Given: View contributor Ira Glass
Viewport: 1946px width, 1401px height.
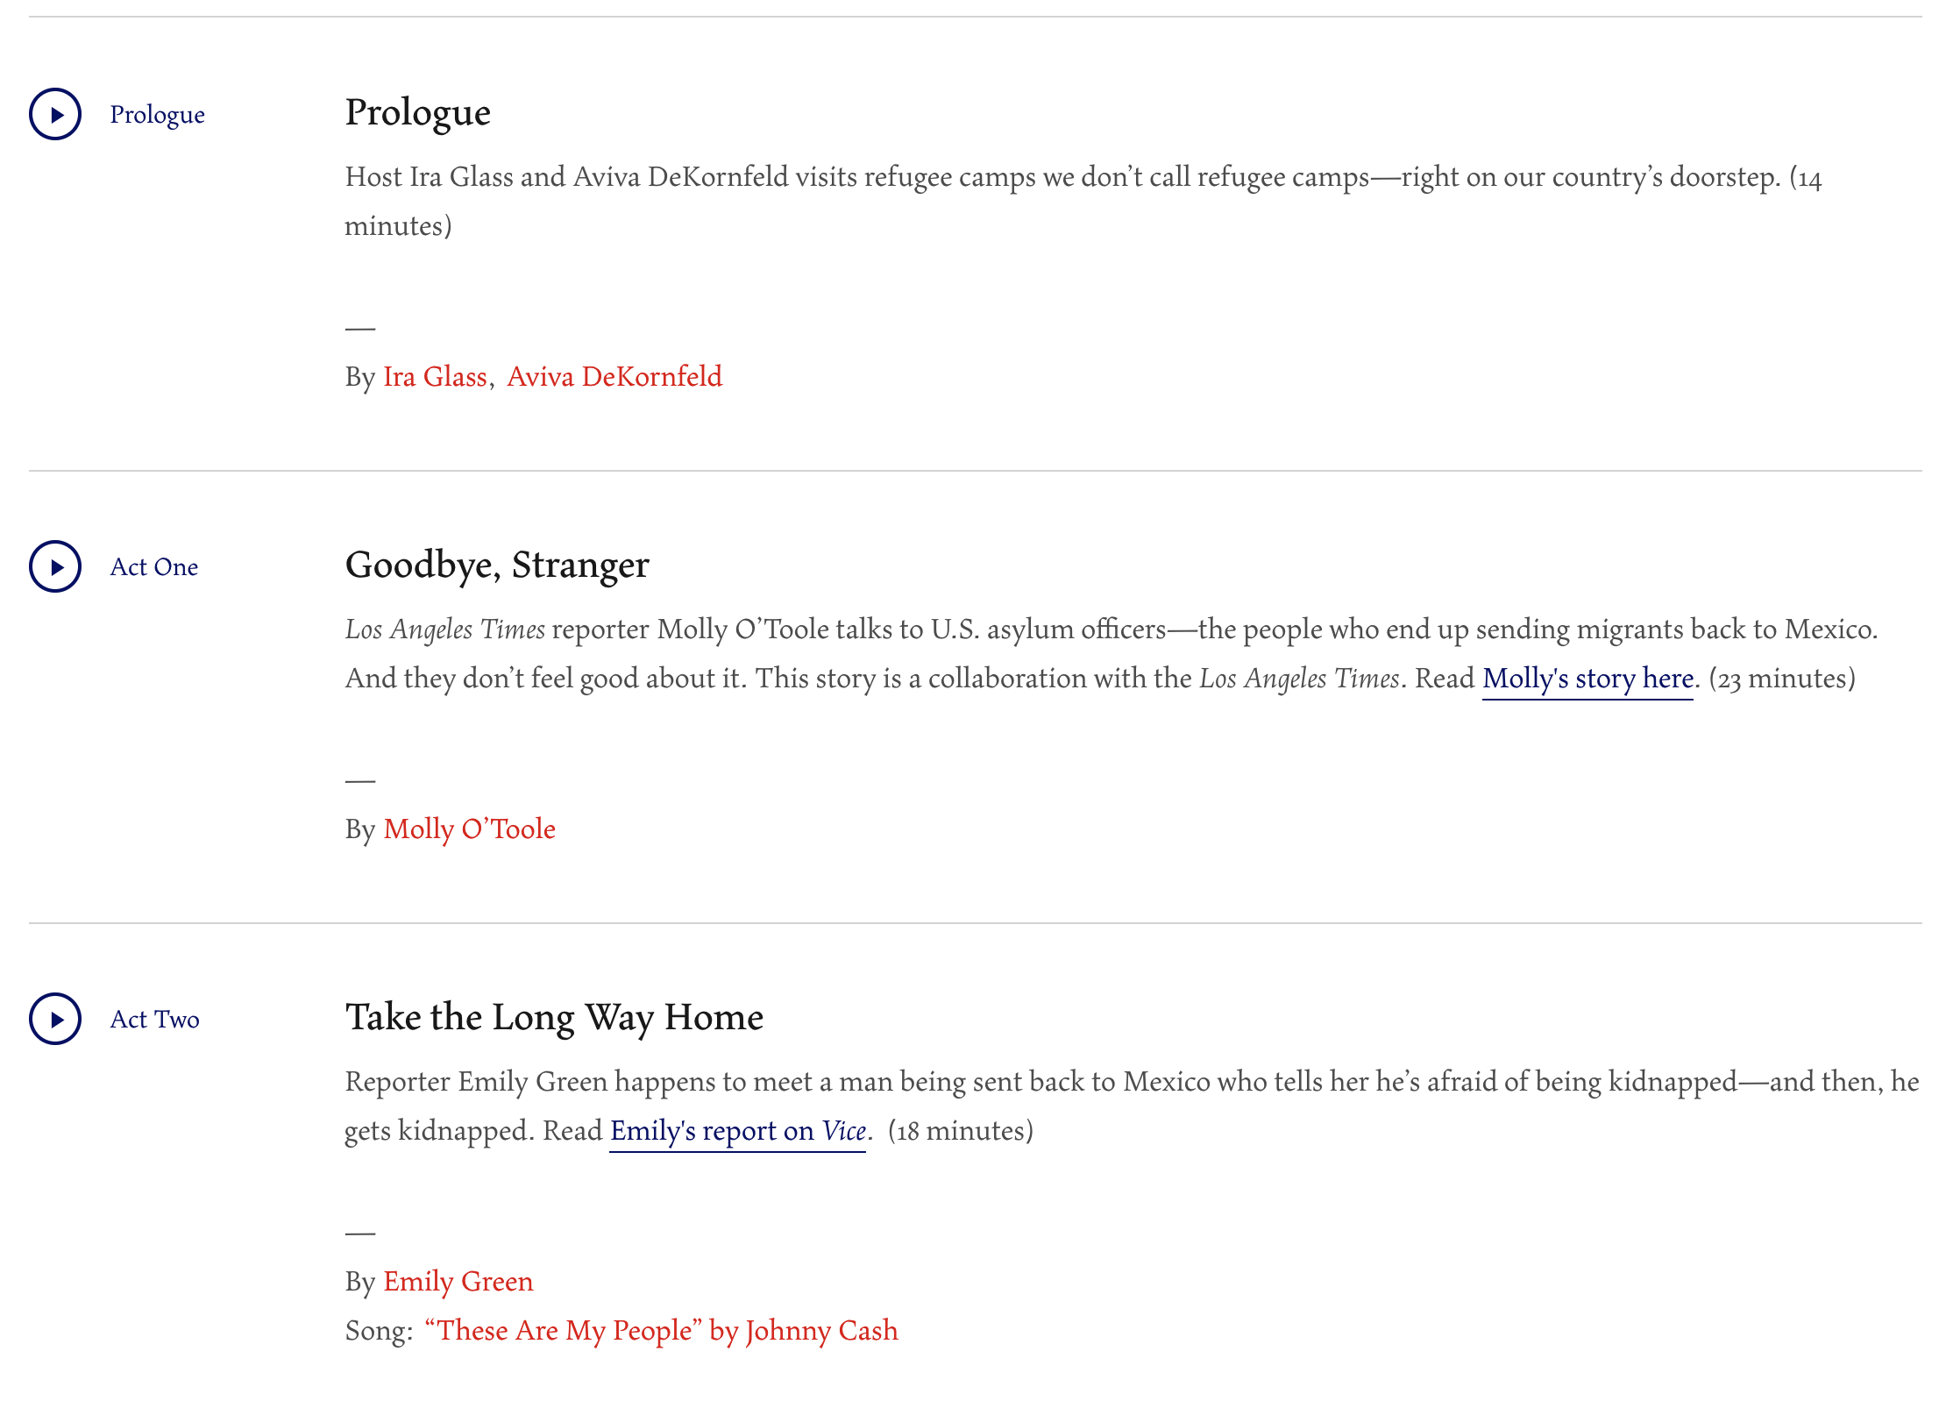Looking at the screenshot, I should [435, 377].
